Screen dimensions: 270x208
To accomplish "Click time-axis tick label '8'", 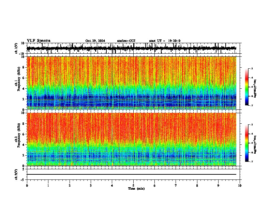I will (x=197, y=186).
